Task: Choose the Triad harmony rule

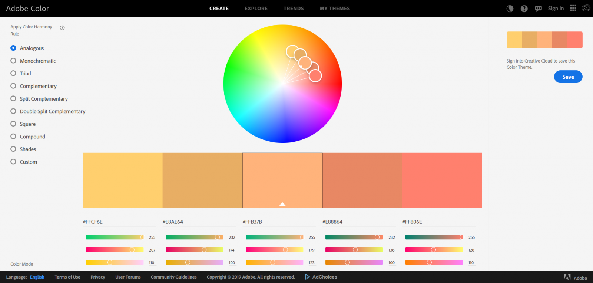Action: tap(13, 73)
